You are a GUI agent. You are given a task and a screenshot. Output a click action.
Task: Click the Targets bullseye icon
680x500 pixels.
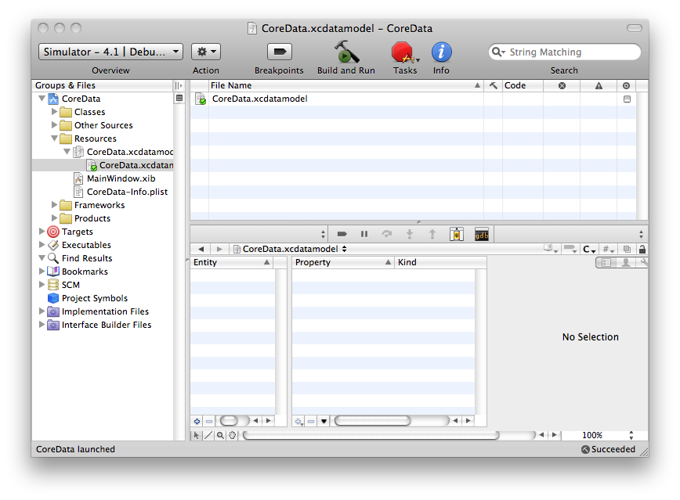(53, 232)
